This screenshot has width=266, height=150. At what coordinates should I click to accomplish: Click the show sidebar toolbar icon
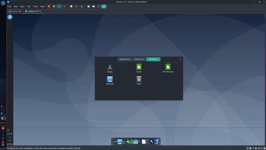coord(89,7)
